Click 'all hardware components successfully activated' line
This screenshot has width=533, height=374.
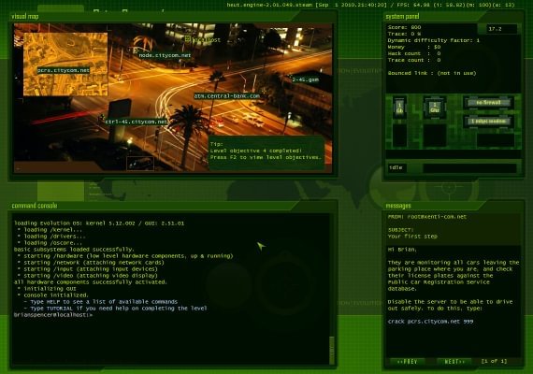click(x=91, y=282)
